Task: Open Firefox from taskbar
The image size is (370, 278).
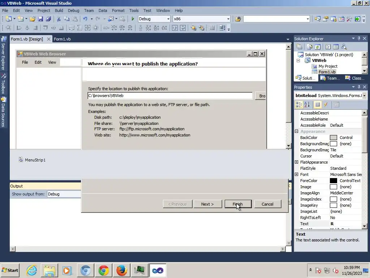Action: point(122,270)
